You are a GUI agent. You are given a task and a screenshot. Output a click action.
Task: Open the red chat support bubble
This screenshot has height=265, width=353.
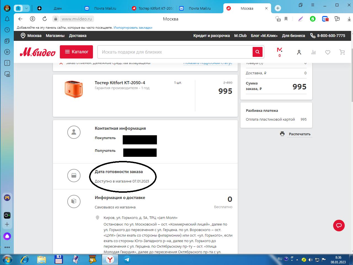tap(339, 226)
